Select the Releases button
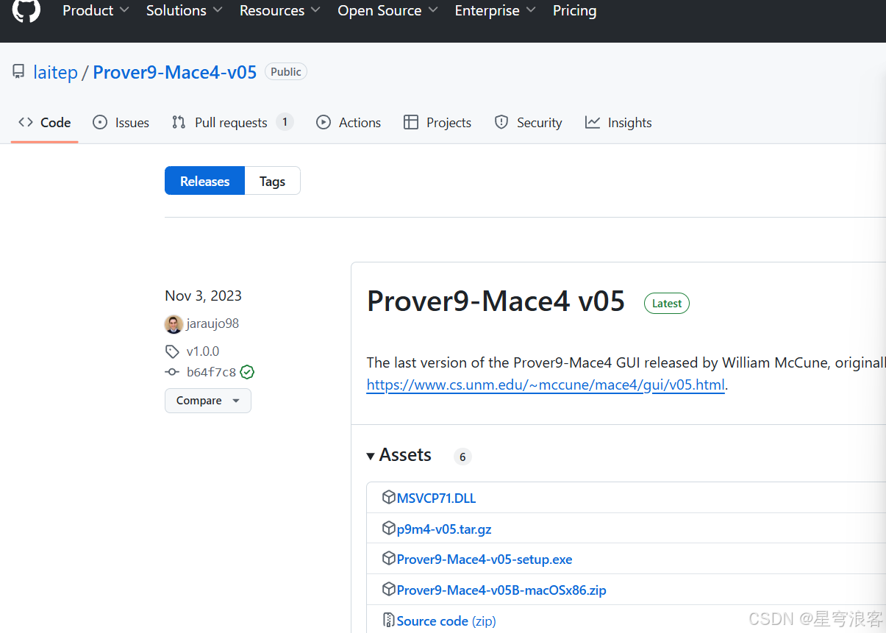The height and width of the screenshot is (633, 886). [x=204, y=181]
